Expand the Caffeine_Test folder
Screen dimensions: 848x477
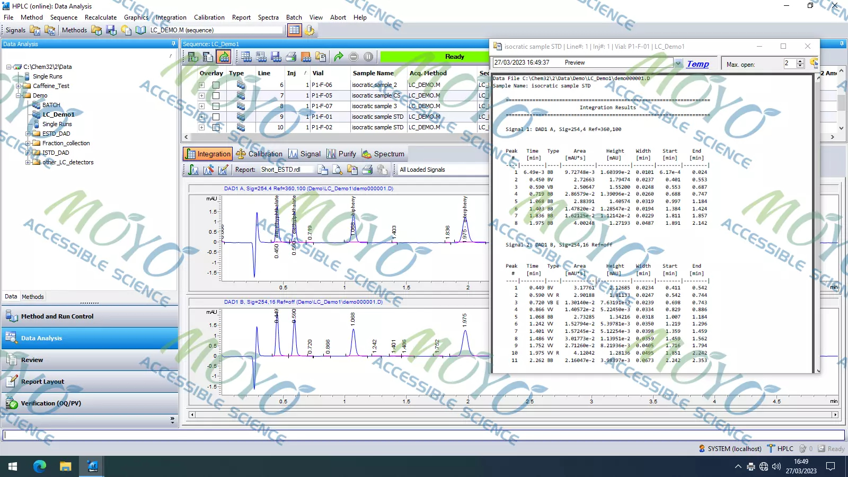click(x=18, y=86)
